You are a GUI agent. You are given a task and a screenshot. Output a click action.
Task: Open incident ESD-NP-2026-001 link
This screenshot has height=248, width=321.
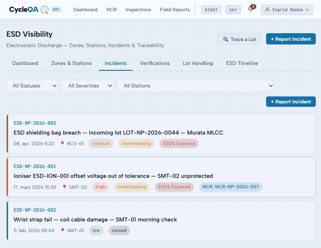(x=35, y=167)
